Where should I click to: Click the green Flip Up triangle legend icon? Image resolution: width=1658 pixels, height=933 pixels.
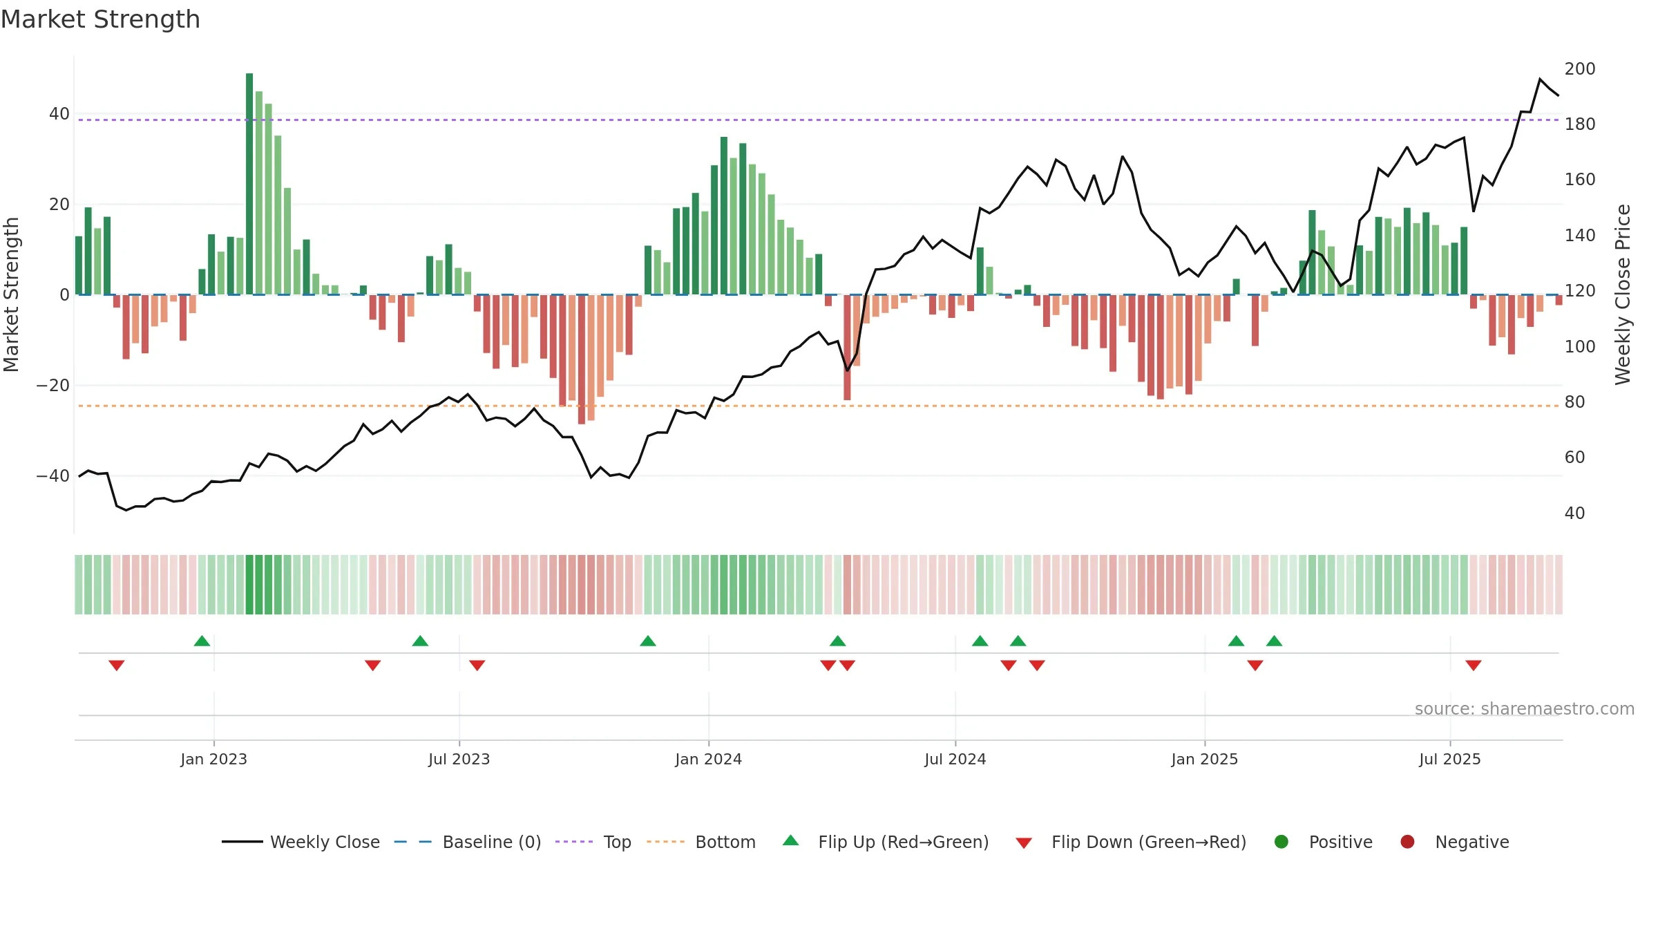tap(791, 840)
